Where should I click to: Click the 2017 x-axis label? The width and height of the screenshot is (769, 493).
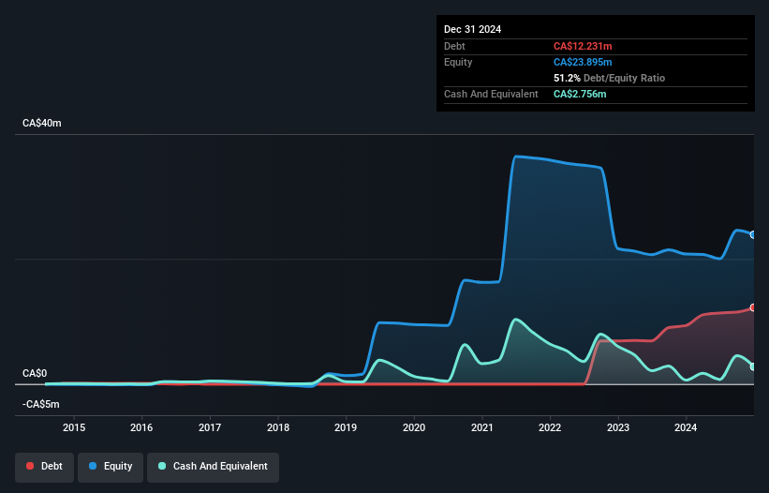210,427
